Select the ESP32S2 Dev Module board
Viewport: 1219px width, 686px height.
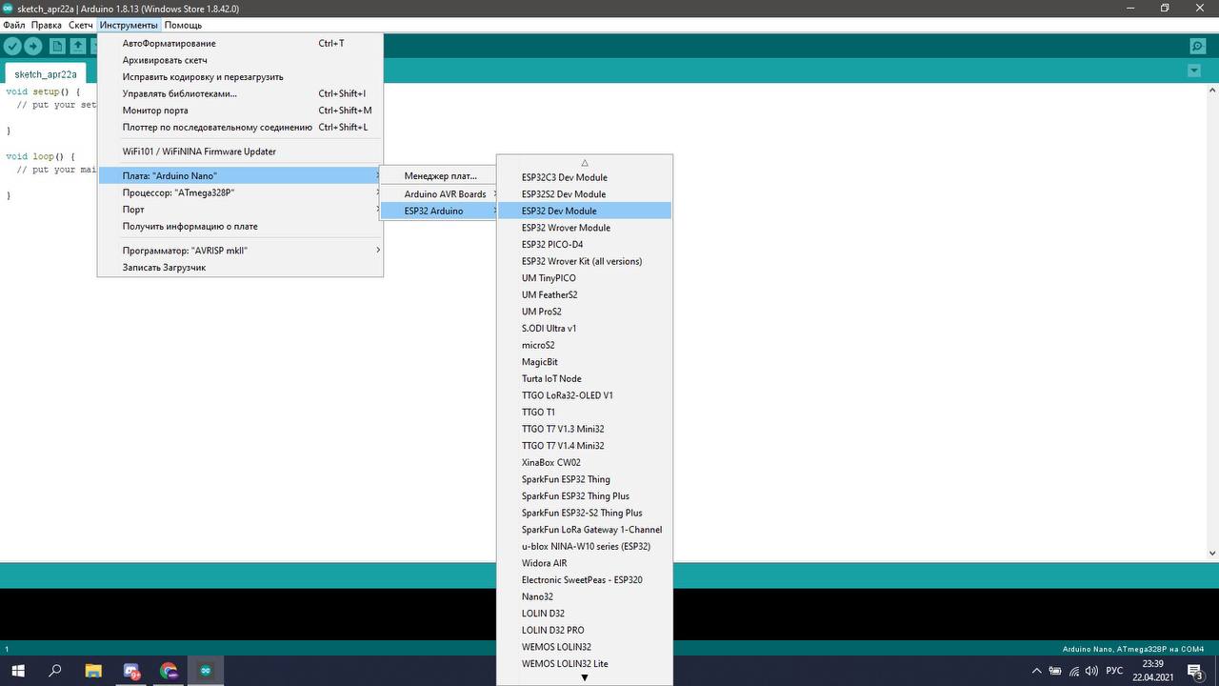point(585,194)
